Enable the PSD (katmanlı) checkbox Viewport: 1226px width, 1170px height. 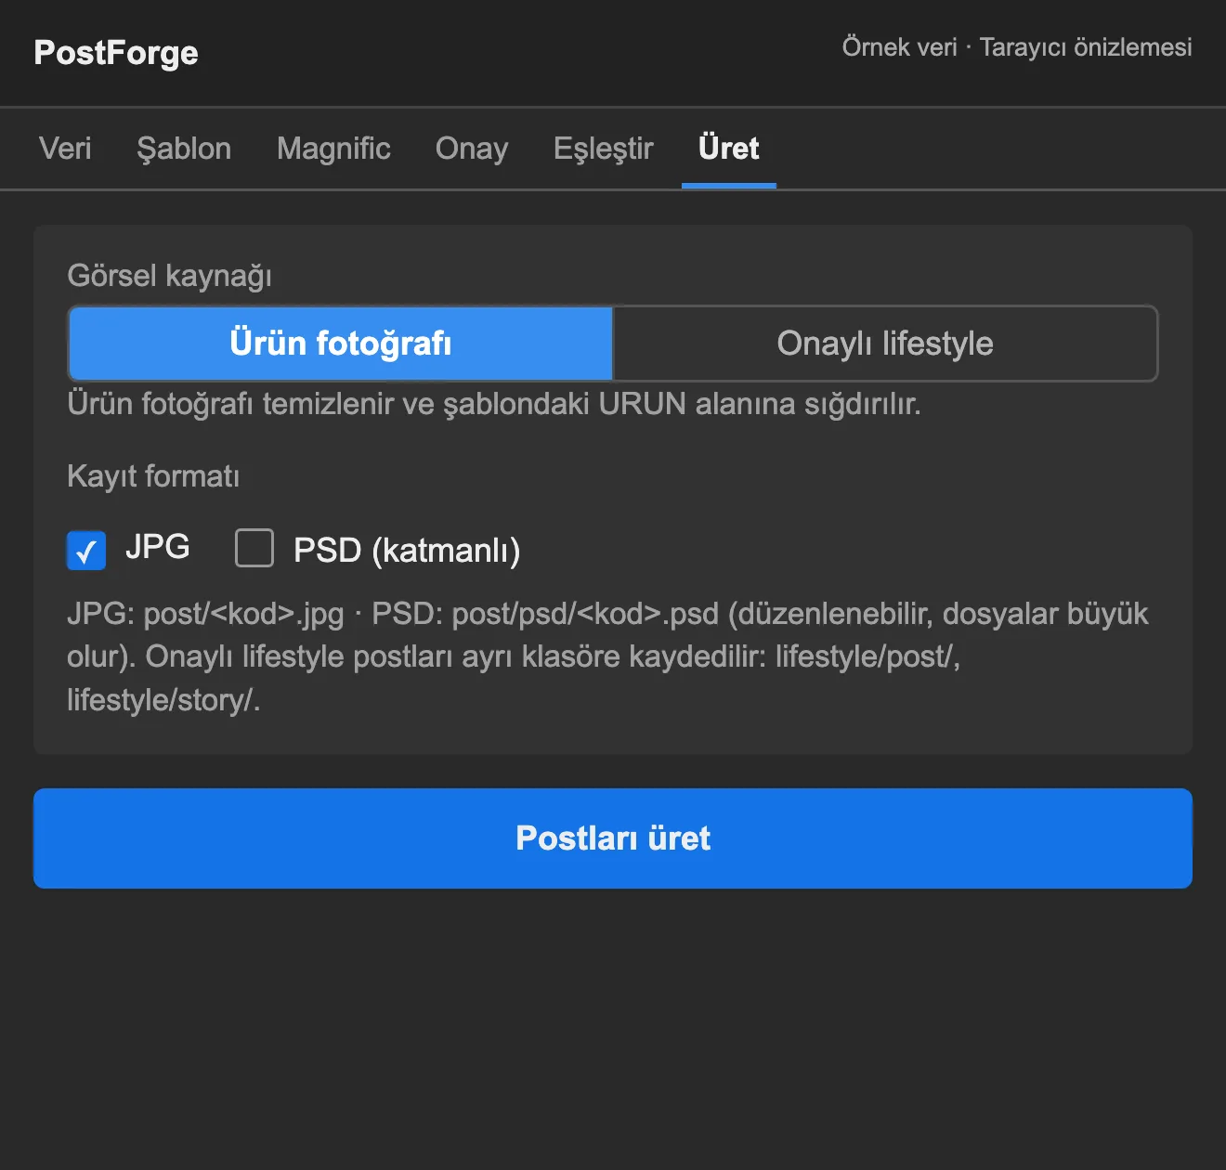click(x=254, y=548)
